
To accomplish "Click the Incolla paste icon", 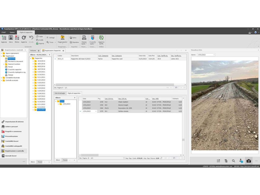I will click(37, 40).
